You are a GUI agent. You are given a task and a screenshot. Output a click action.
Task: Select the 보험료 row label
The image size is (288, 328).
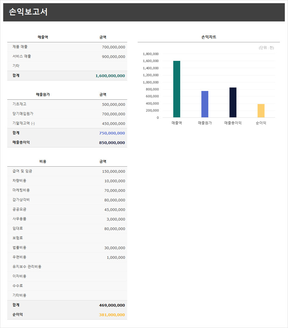click(x=18, y=238)
